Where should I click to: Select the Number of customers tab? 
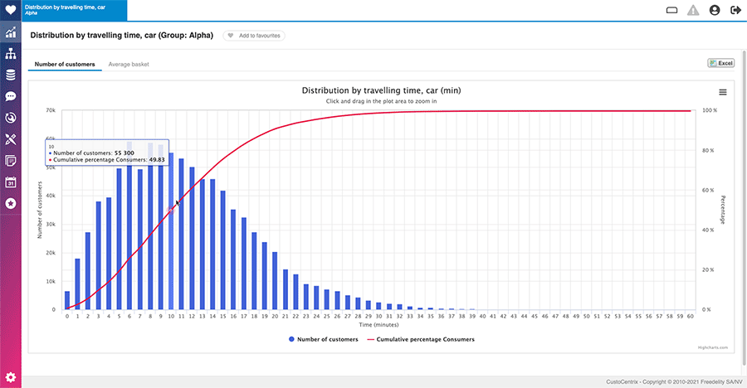pyautogui.click(x=65, y=64)
